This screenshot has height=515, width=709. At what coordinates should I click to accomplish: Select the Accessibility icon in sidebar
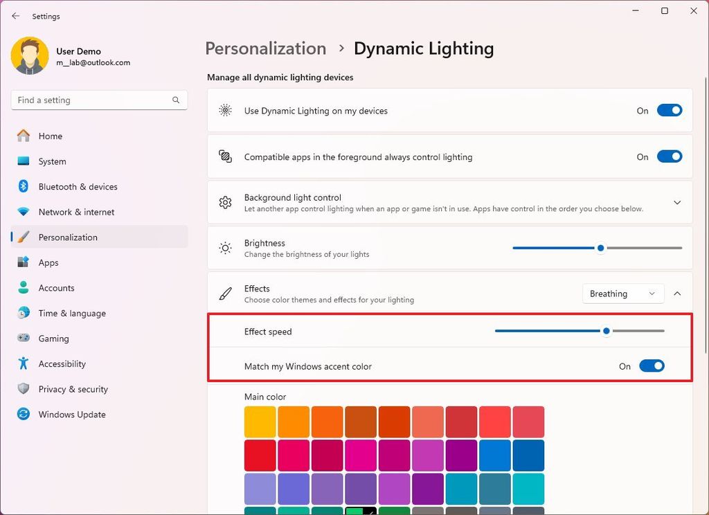24,363
